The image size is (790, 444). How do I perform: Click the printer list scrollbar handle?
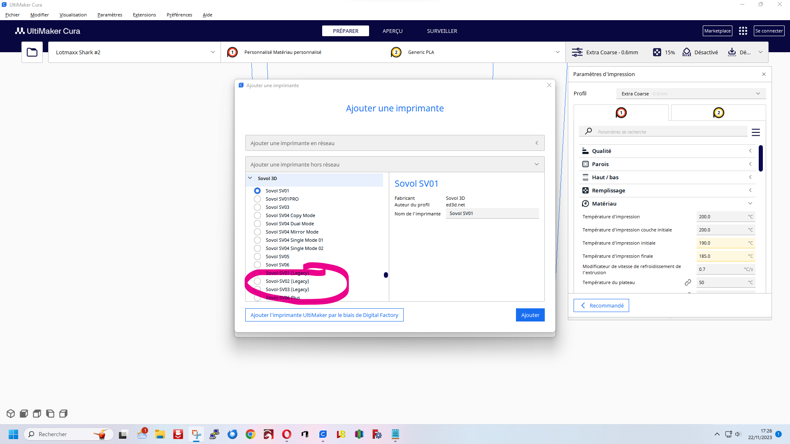pos(386,275)
